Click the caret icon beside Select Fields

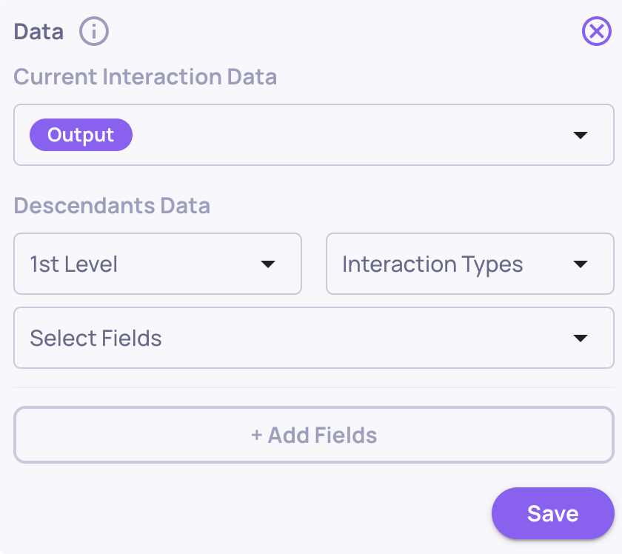(x=581, y=338)
